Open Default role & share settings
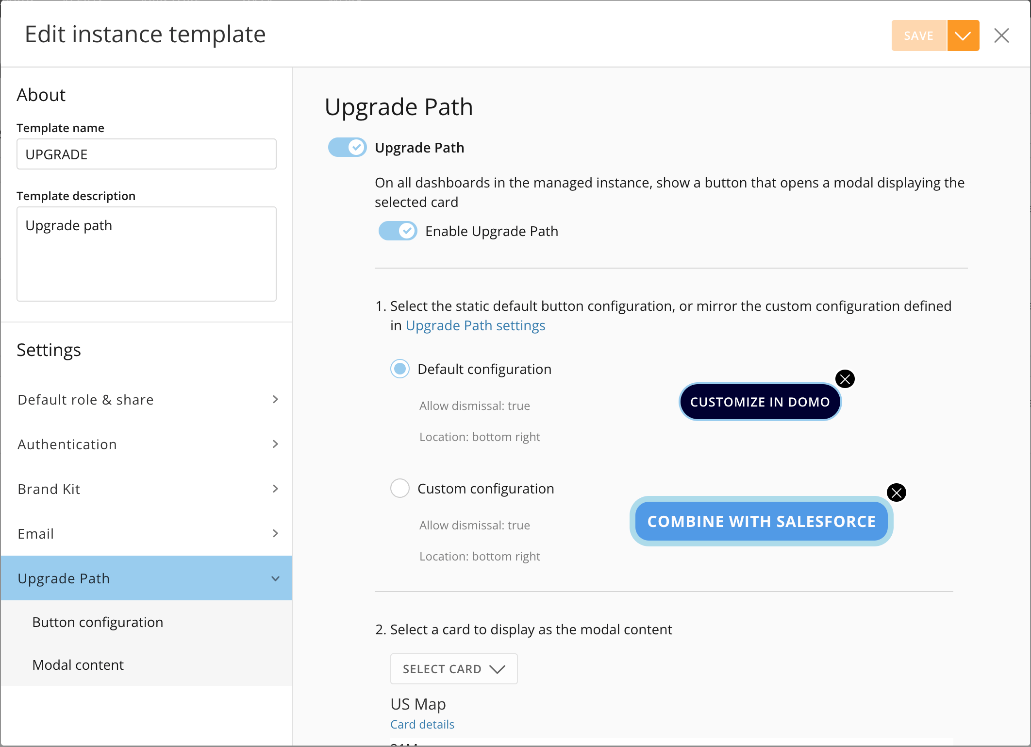The height and width of the screenshot is (747, 1031). 147,400
